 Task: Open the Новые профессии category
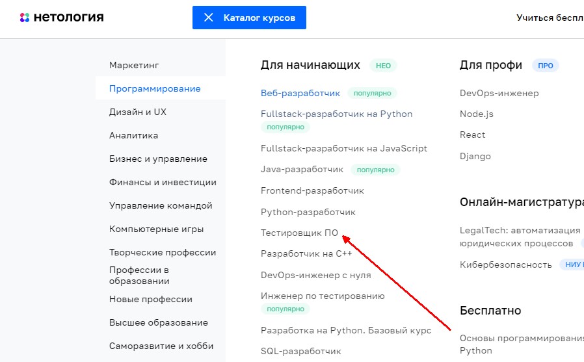[151, 299]
